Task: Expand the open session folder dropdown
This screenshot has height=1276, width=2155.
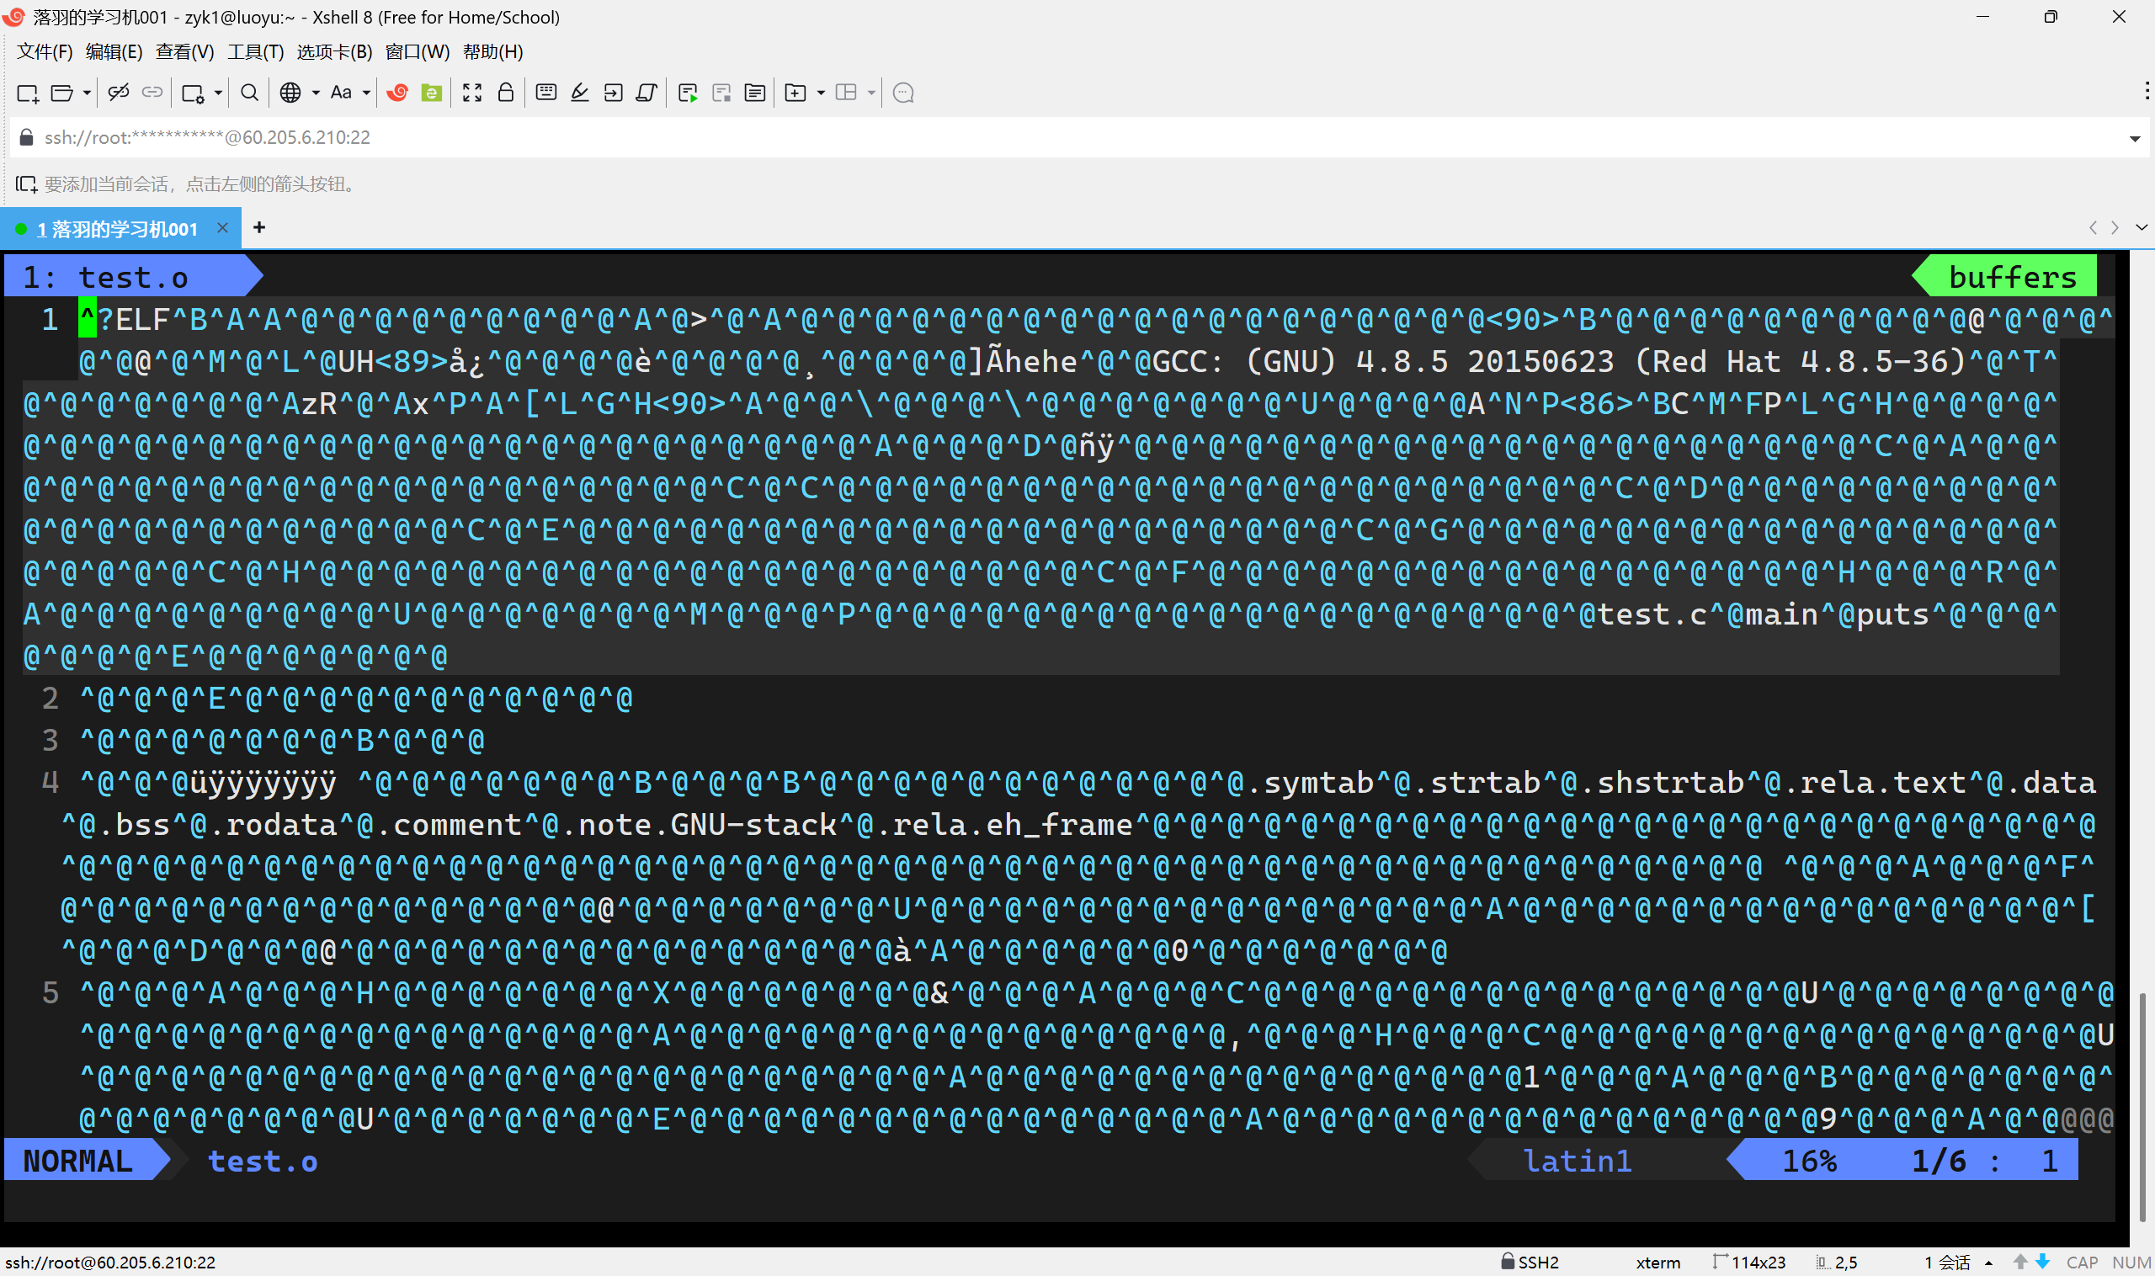Action: [x=87, y=93]
